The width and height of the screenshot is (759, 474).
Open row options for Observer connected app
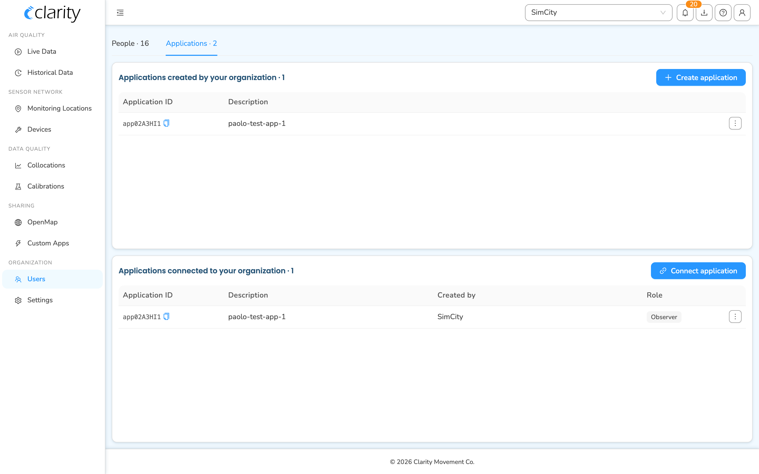pyautogui.click(x=735, y=317)
